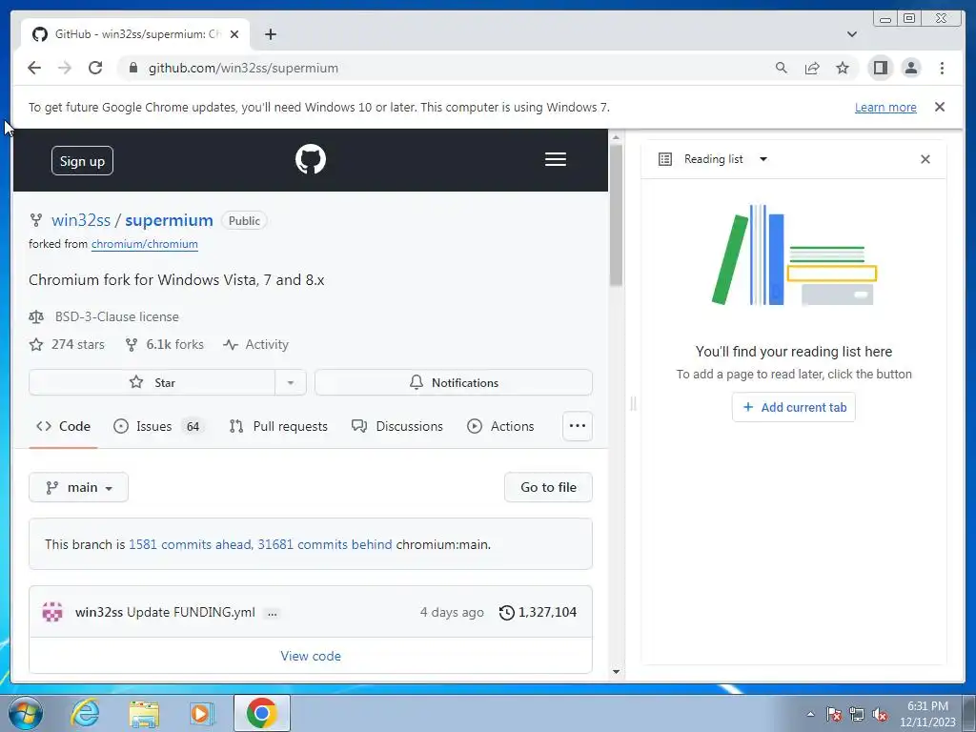This screenshot has width=976, height=732.
Task: Click the page vertical scrollbar thumb
Action: click(x=617, y=214)
